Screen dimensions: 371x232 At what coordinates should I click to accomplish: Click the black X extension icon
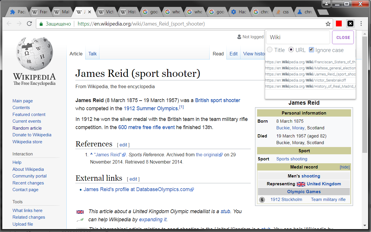click(350, 24)
